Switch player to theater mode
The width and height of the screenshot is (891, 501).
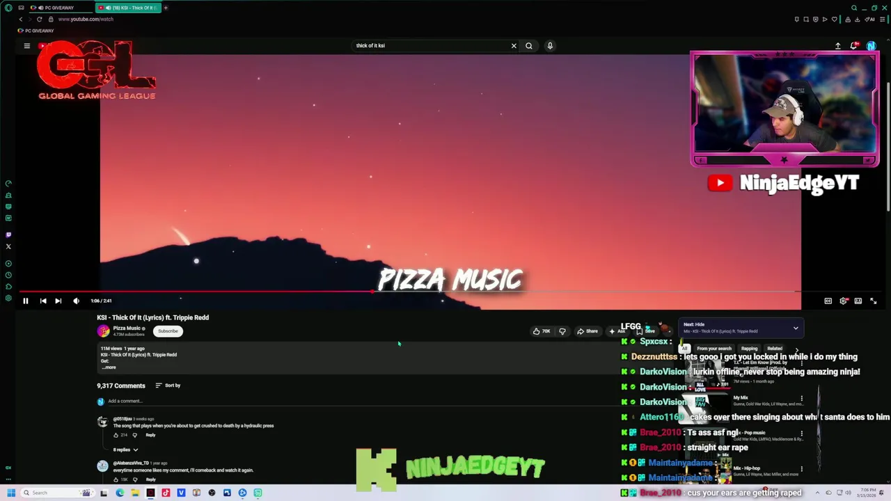tap(858, 301)
